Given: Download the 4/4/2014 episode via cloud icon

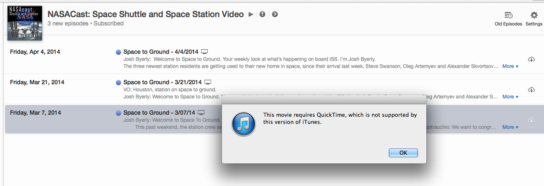Looking at the screenshot, I should click(x=531, y=60).
